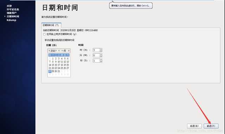
Task: Go to next month after 一月
Action: click(69, 51)
